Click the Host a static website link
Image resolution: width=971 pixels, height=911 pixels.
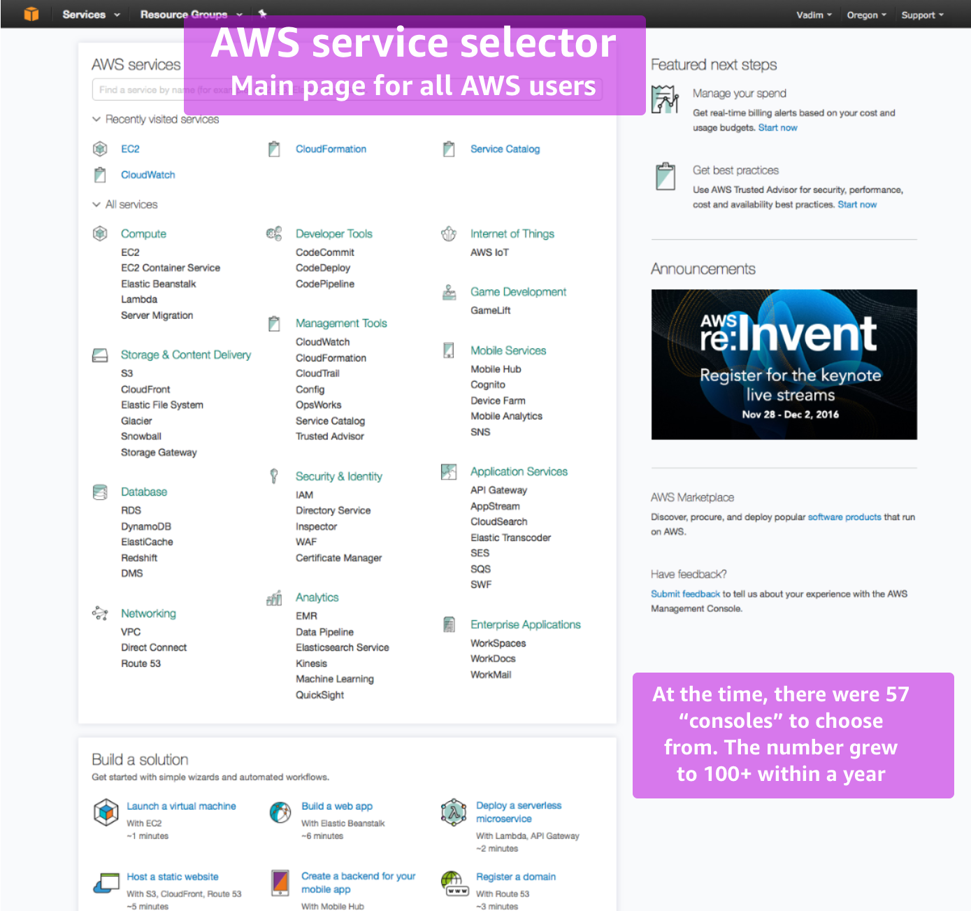click(173, 877)
